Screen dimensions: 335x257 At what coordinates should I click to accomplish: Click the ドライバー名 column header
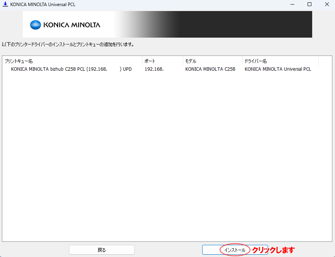[x=280, y=61]
